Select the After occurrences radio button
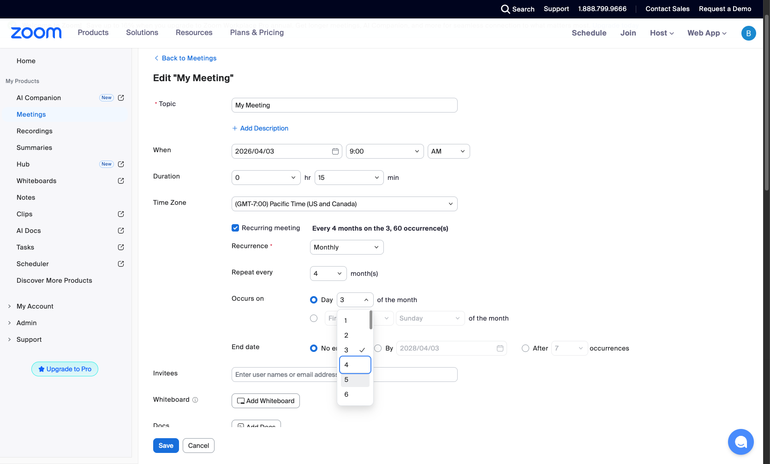This screenshot has height=464, width=770. click(525, 348)
